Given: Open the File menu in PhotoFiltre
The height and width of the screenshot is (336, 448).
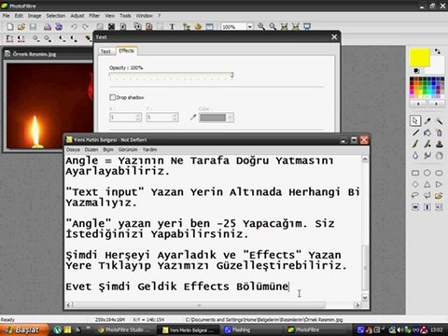Looking at the screenshot, I should click(6, 16).
